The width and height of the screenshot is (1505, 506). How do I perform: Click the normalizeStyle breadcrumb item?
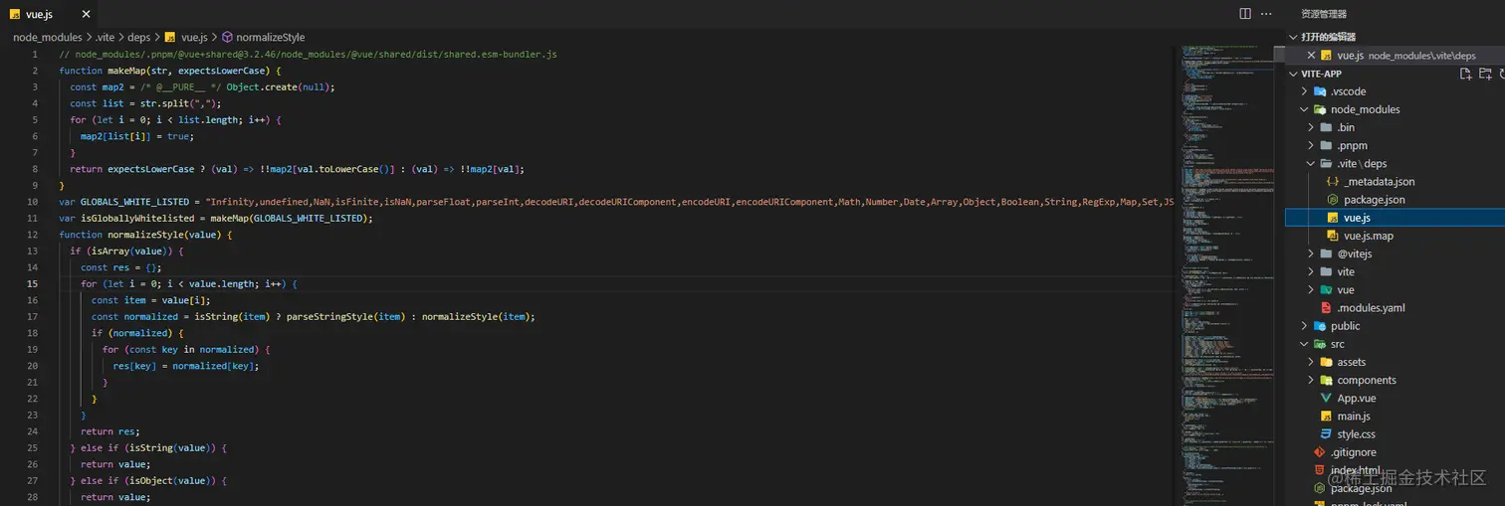point(270,38)
